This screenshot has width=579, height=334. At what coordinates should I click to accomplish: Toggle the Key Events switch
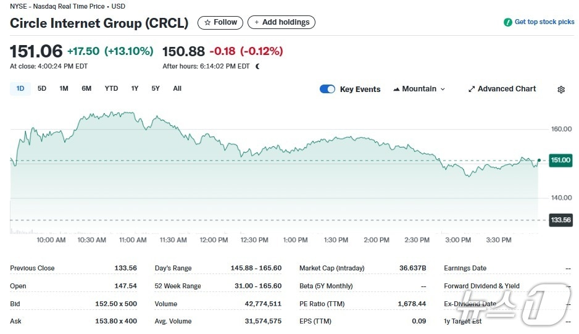327,89
